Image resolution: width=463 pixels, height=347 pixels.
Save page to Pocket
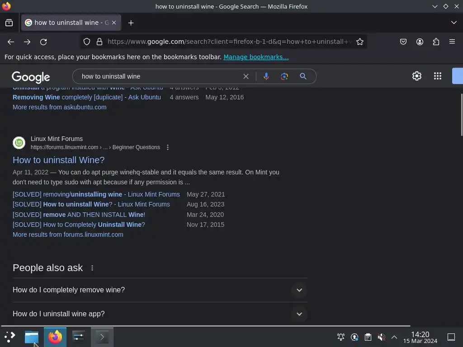coord(403,42)
